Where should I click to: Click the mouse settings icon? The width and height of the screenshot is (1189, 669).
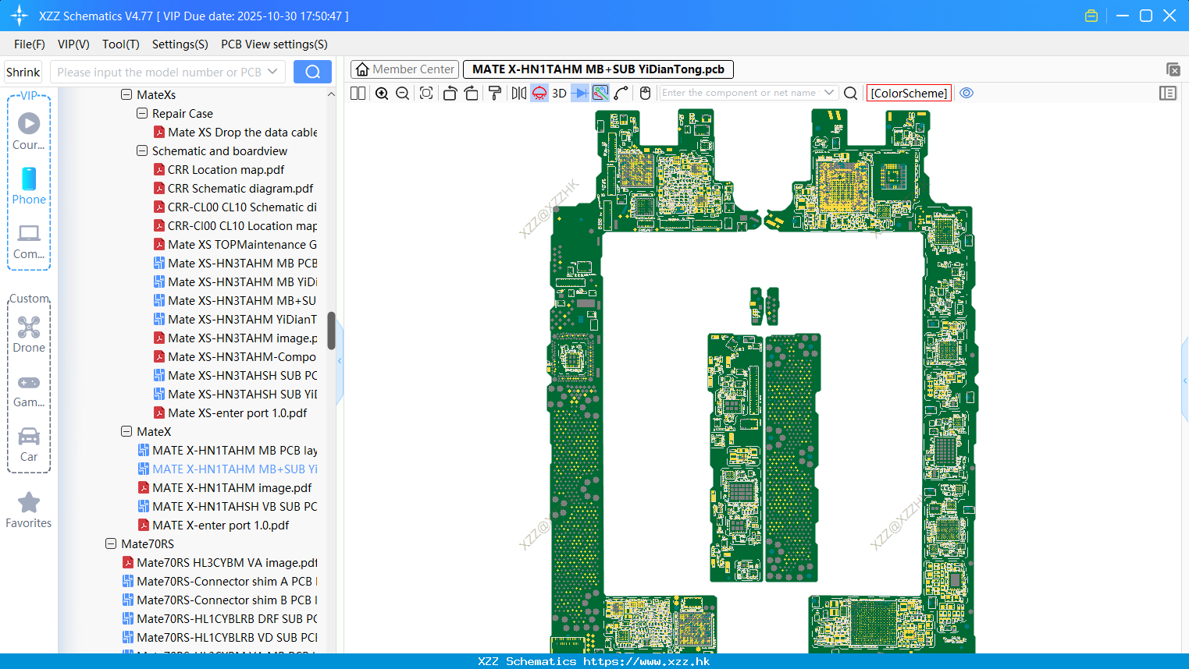pyautogui.click(x=645, y=94)
